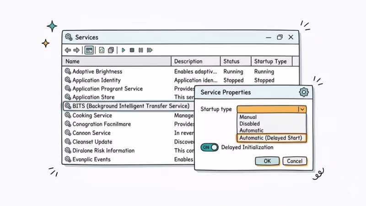366x206 pixels.
Task: Click Stopped status of Application Identity
Action: tap(233, 80)
